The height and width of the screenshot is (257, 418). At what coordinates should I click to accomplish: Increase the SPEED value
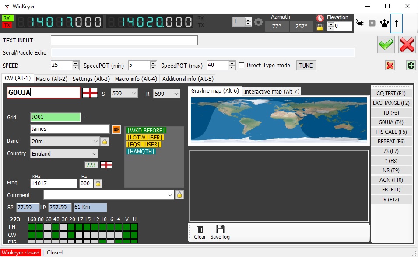coord(76,63)
